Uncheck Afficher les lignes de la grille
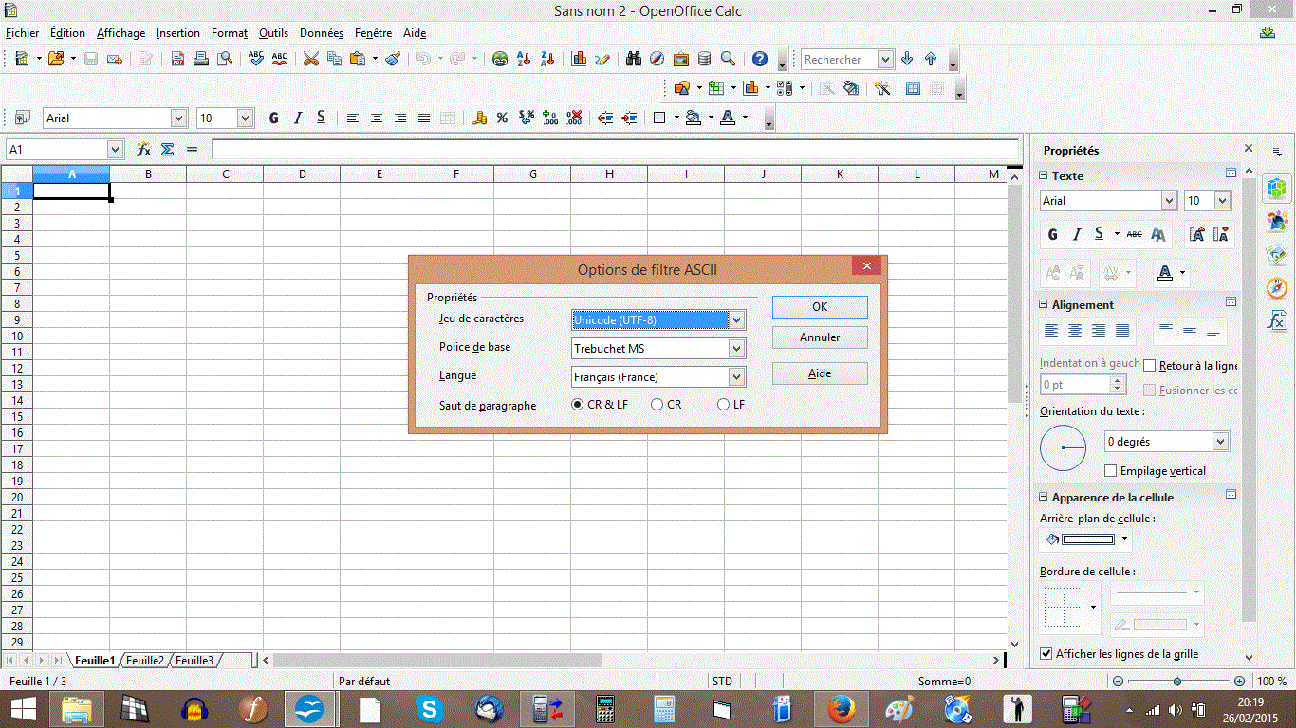 [1046, 654]
